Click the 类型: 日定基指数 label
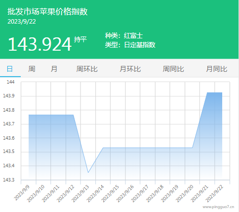This screenshot has height=212, width=239. tap(130, 45)
